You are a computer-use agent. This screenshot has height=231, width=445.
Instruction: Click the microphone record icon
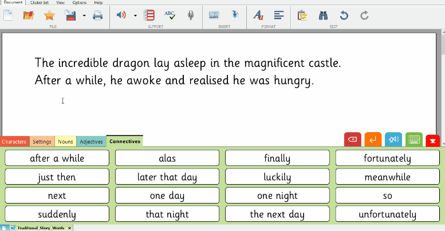[x=191, y=15]
